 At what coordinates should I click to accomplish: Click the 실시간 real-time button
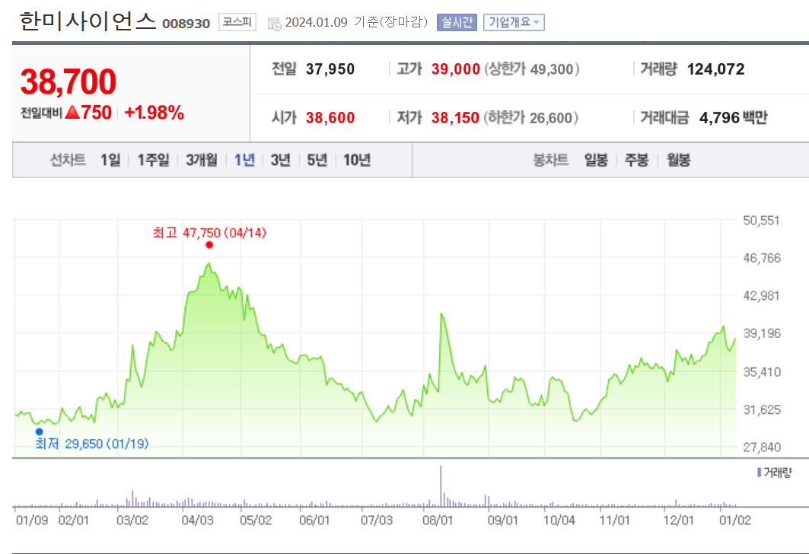click(x=457, y=22)
